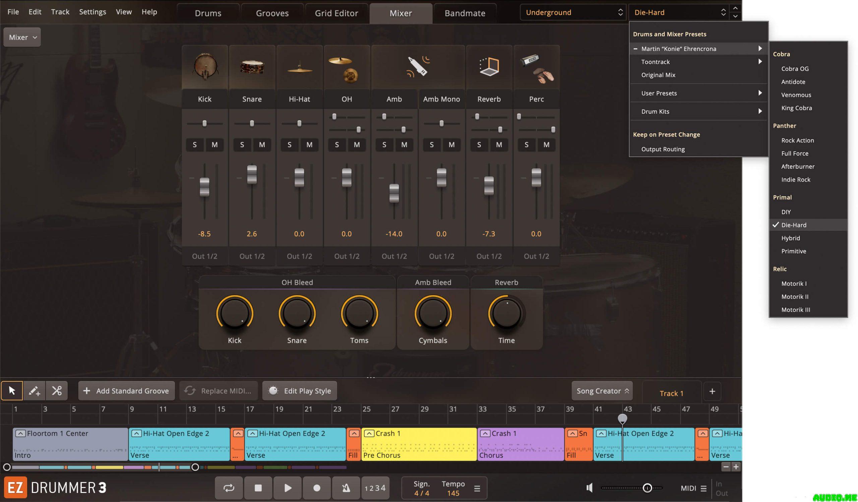
Task: Solo the OH channel
Action: [337, 145]
